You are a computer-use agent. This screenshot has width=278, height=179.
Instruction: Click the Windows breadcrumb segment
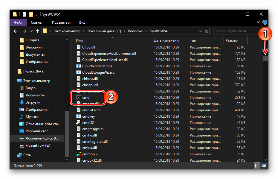[x=135, y=31]
